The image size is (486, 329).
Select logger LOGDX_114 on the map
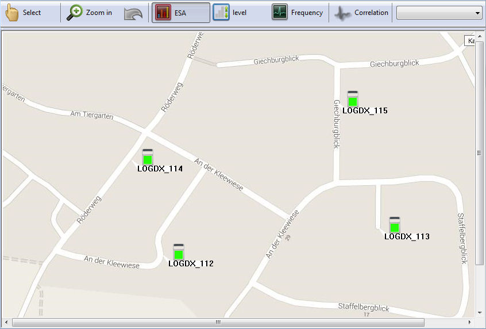(148, 157)
